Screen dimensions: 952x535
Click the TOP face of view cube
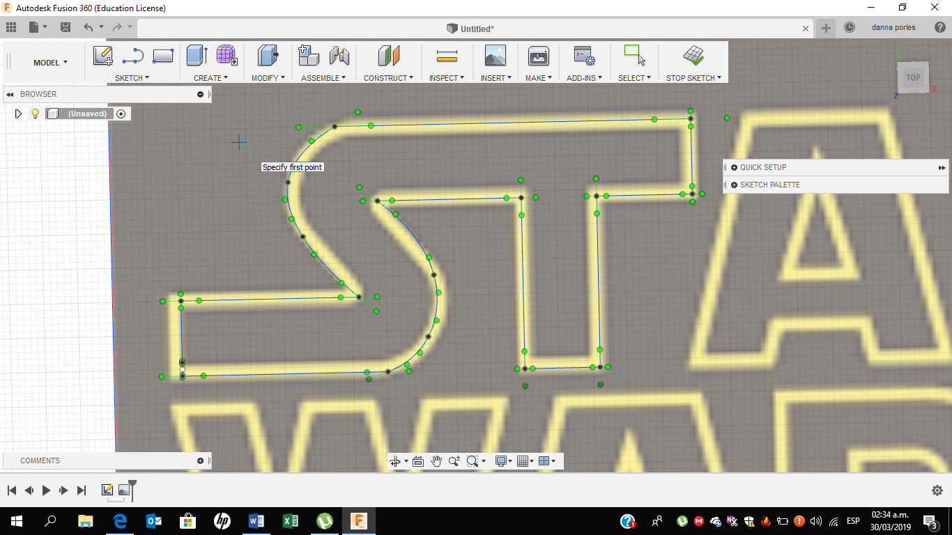point(913,78)
